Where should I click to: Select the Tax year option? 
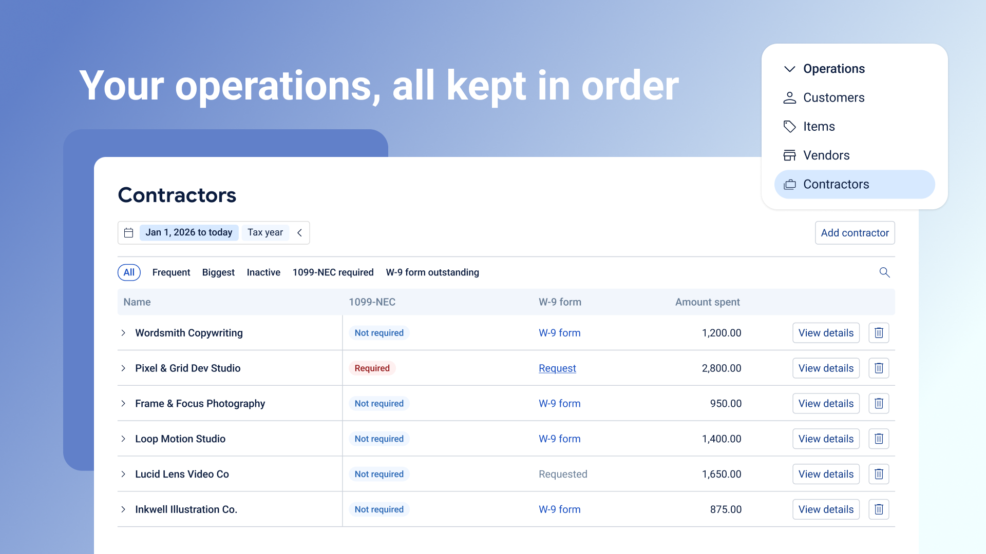(x=265, y=232)
